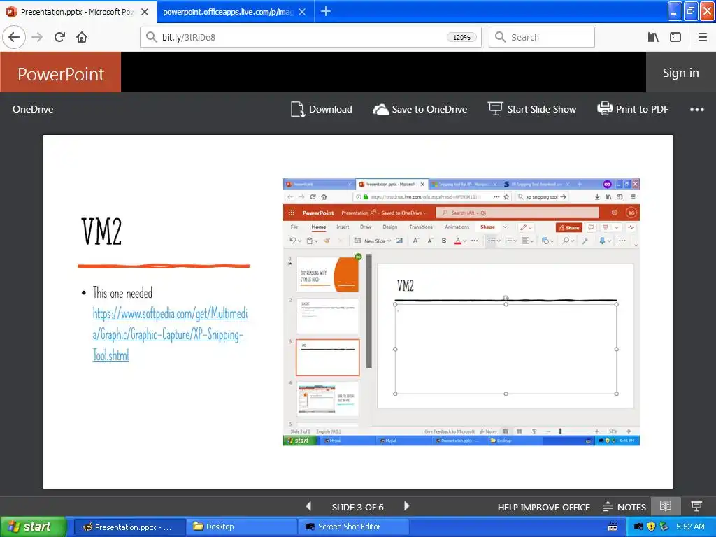Open the OneDrive link

[x=33, y=109]
